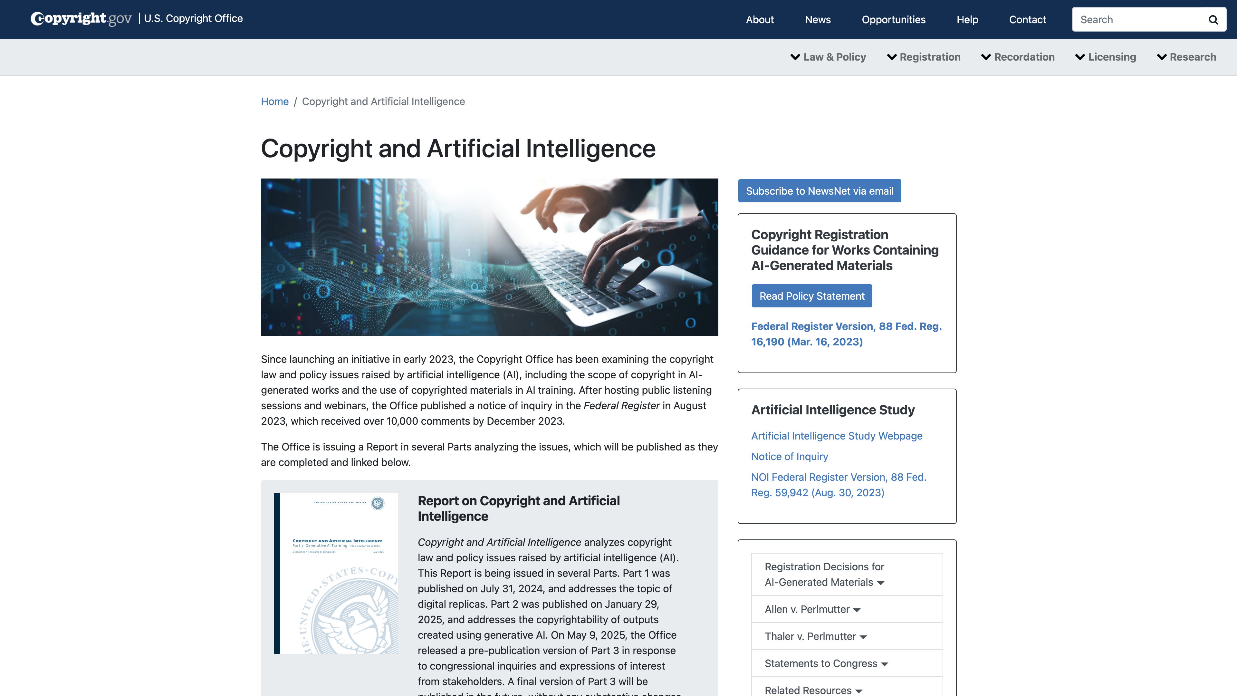The image size is (1237, 696).
Task: Click Subscribe to NewsNet via email
Action: (x=819, y=191)
